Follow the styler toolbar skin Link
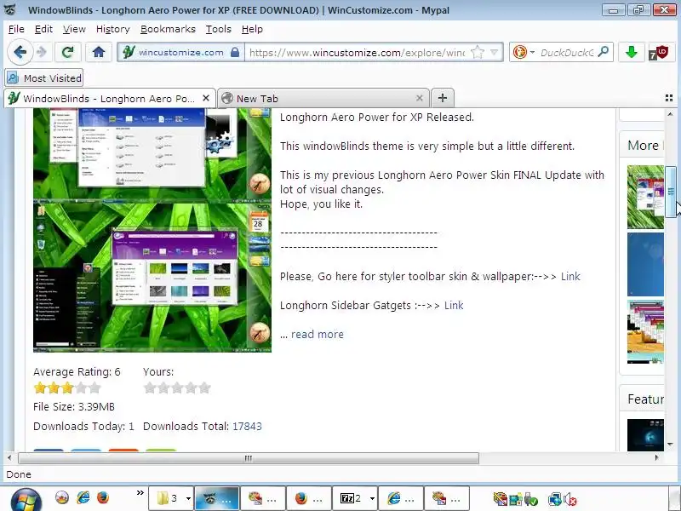The width and height of the screenshot is (681, 511). [x=570, y=276]
